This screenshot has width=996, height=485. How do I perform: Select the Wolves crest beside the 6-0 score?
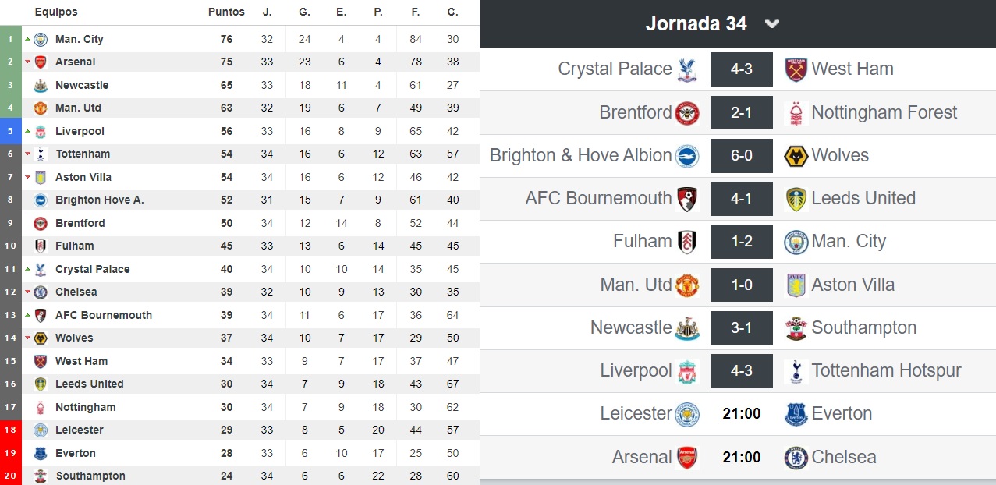click(795, 156)
